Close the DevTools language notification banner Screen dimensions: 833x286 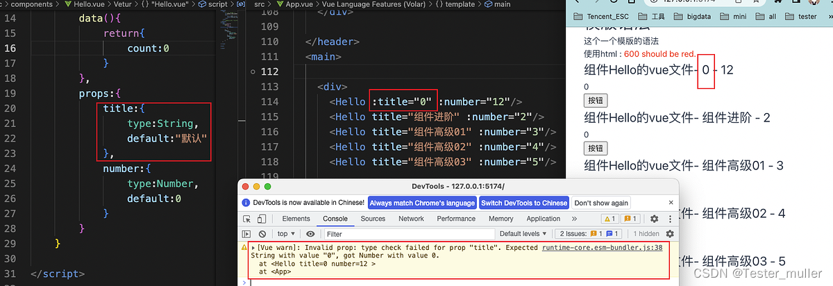(671, 202)
